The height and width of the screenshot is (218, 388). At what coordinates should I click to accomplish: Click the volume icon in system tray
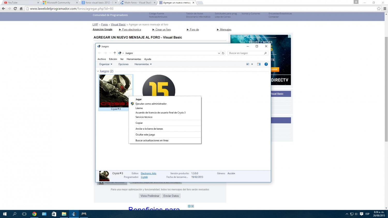pyautogui.click(x=356, y=214)
